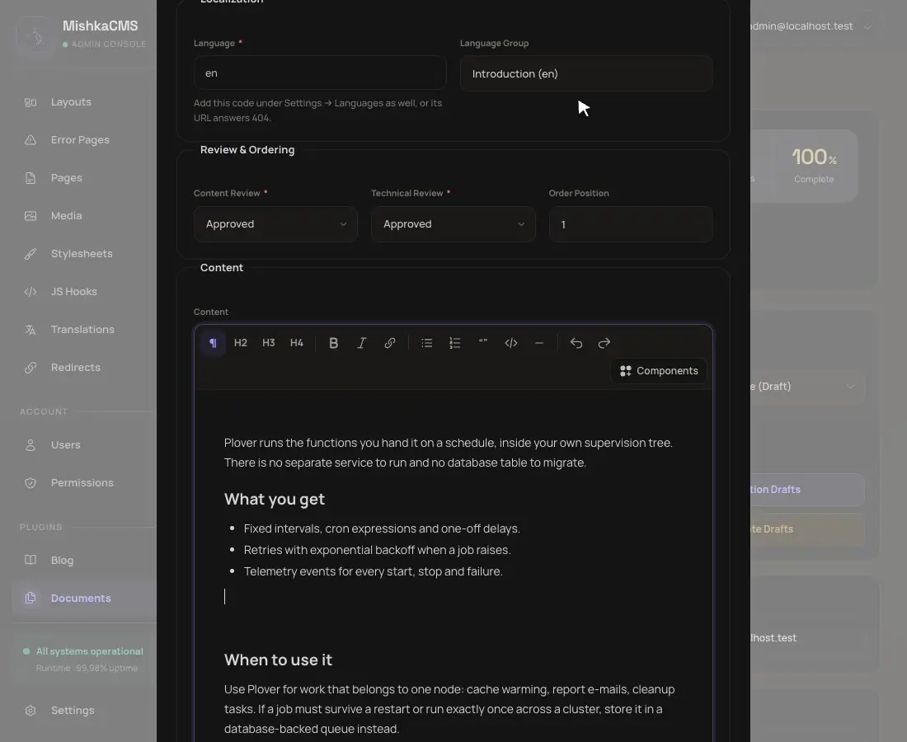Click the Pages file icon
Viewport: 907px width, 742px height.
click(x=31, y=178)
